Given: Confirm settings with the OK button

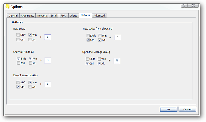Looking at the screenshot, I should point(169,109).
